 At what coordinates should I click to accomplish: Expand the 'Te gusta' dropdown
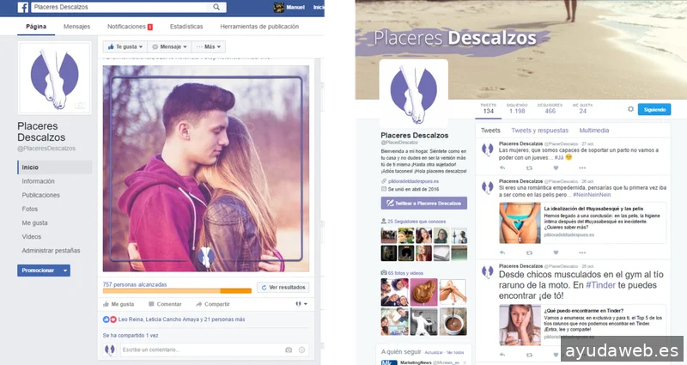pos(125,47)
